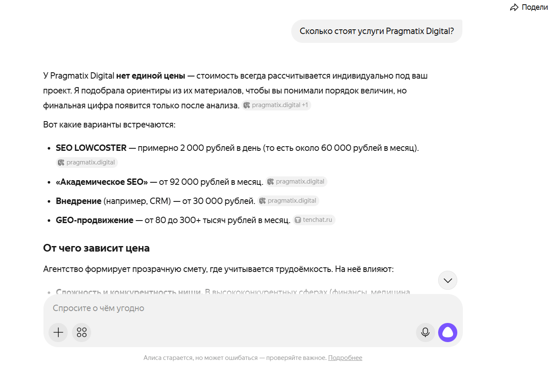The width and height of the screenshot is (548, 368).
Task: Click the Подробнее link
Action: click(345, 358)
